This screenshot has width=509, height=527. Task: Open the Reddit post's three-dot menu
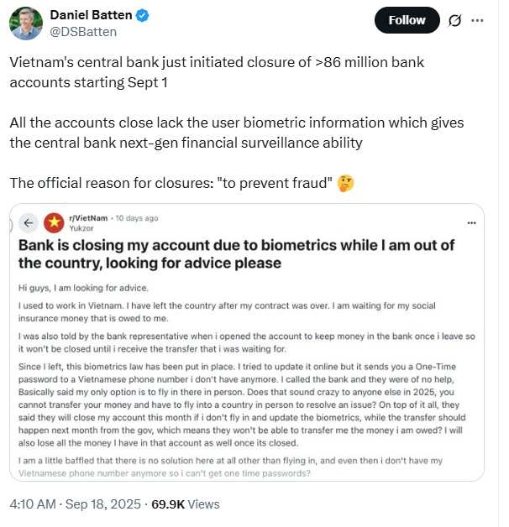point(471,223)
